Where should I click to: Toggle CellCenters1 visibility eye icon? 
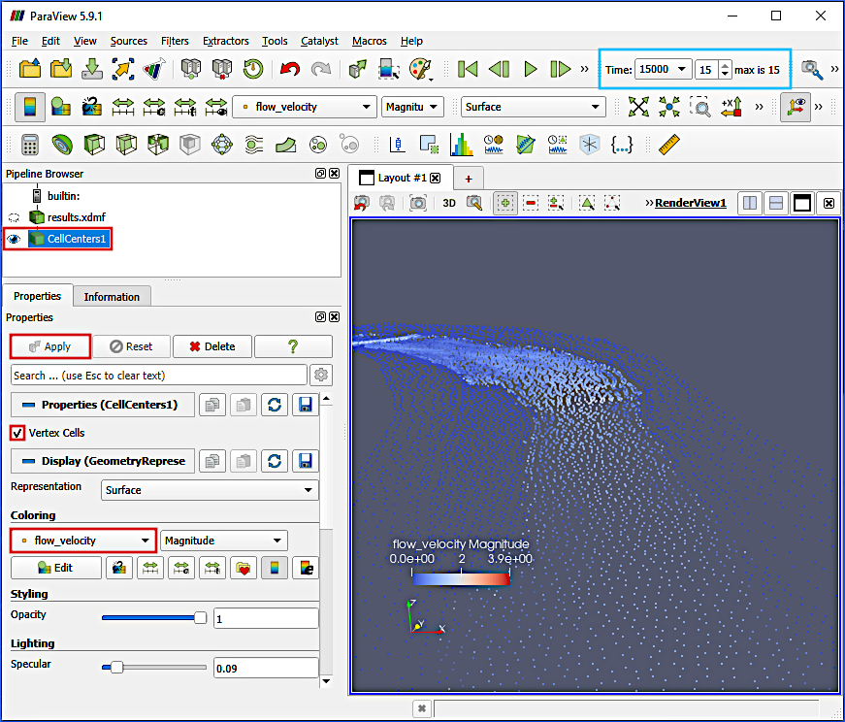(13, 236)
